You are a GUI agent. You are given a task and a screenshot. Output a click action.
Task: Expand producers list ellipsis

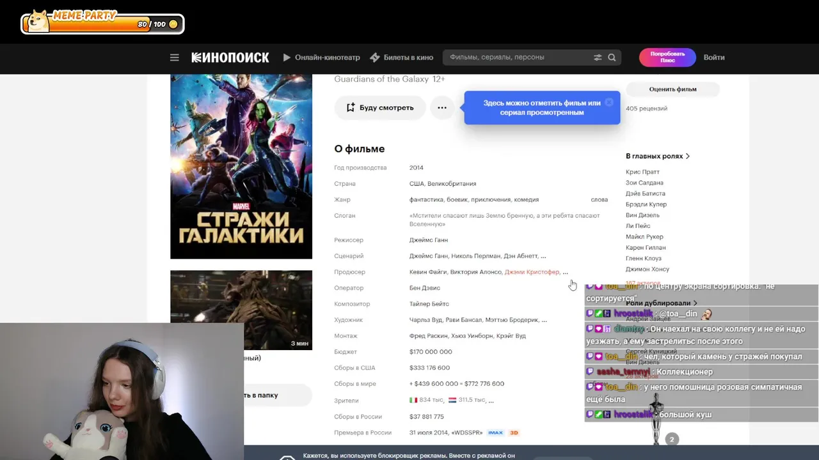[565, 272]
